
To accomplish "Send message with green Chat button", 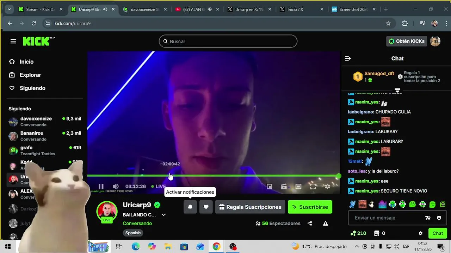I will click(x=438, y=233).
